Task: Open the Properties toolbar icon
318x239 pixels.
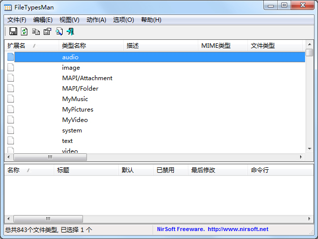Action: (x=48, y=31)
